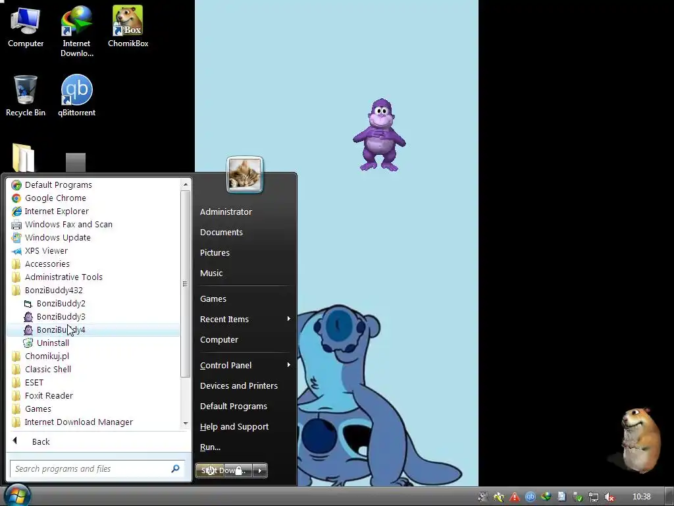Open Windows Fax and Scan
The width and height of the screenshot is (674, 506).
93,224
